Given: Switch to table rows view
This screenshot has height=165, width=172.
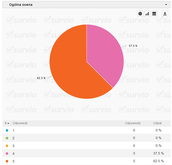Looking at the screenshot, I should pyautogui.click(x=154, y=14).
